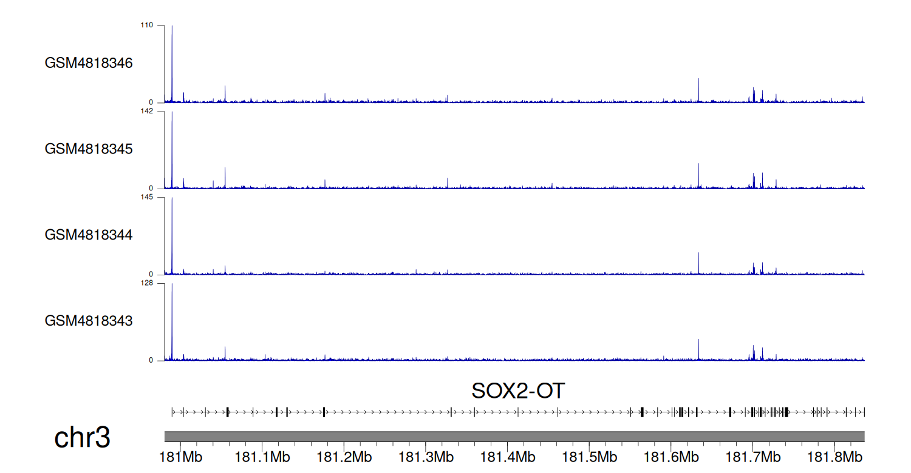Click the SOX2-OT gene name
Screen dimensions: 911x473
[x=517, y=391]
